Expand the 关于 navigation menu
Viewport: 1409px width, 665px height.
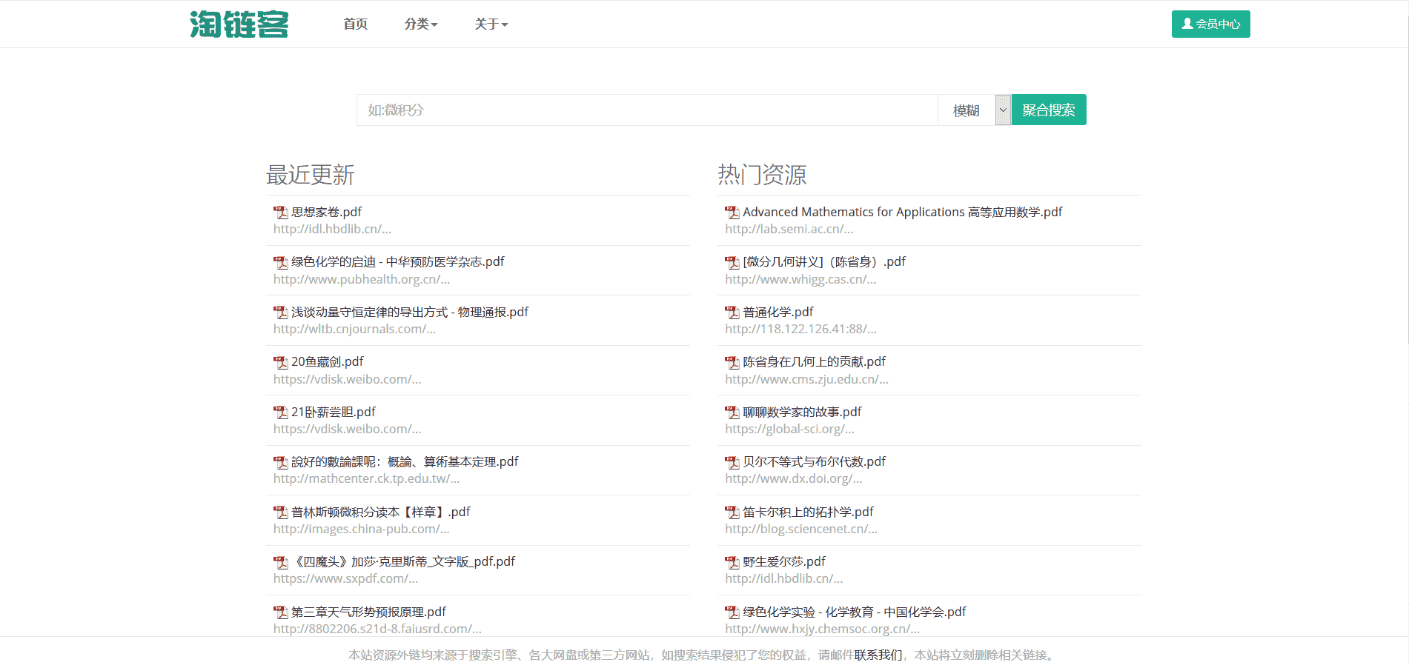click(491, 24)
